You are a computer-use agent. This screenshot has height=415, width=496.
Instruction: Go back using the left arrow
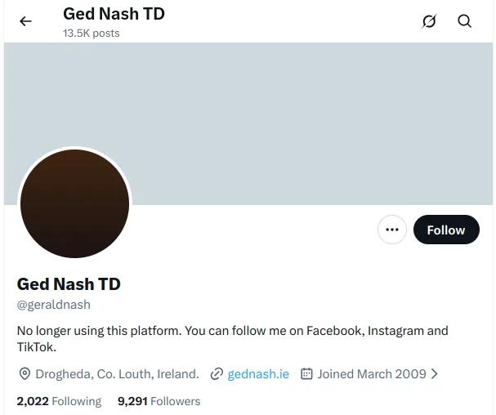26,22
